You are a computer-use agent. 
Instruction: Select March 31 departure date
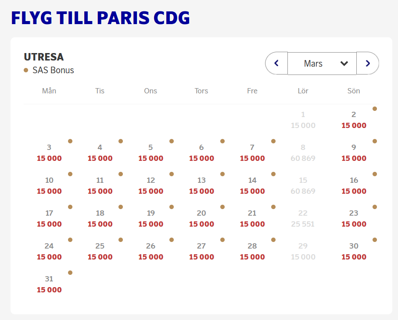(49, 284)
